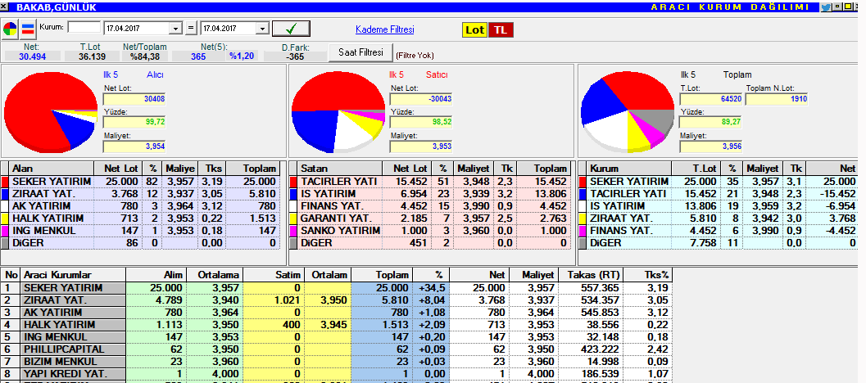The height and width of the screenshot is (383, 866).
Task: Sort by the Satan column header
Action: click(339, 169)
